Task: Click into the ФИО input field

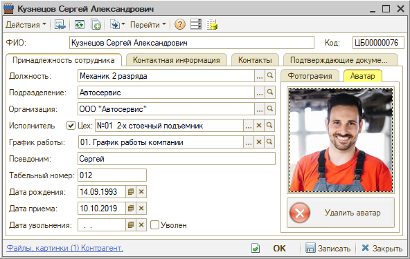Action: pyautogui.click(x=192, y=43)
